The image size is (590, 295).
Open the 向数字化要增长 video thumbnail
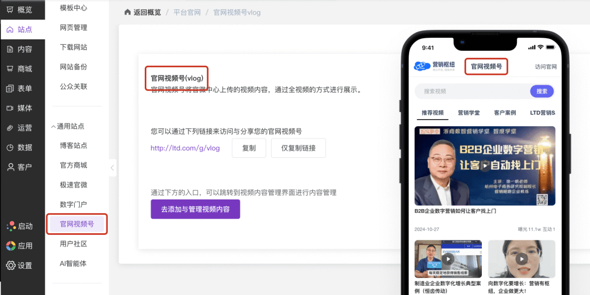pos(522,259)
